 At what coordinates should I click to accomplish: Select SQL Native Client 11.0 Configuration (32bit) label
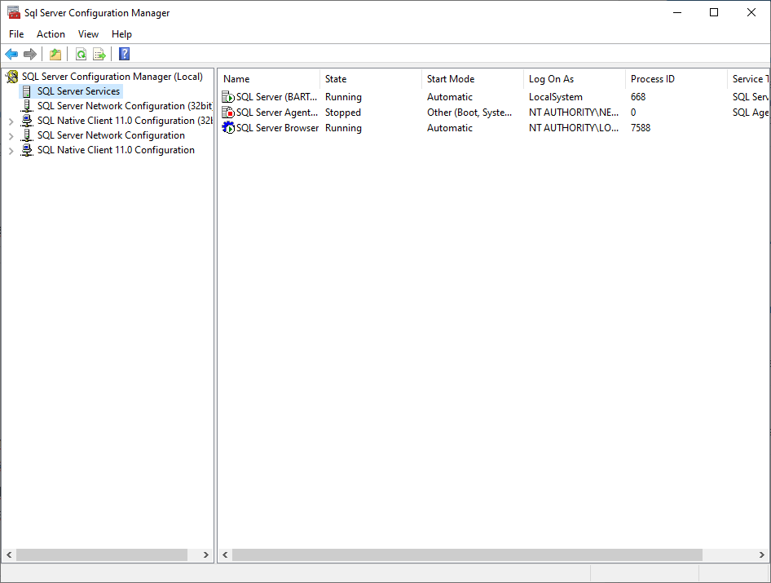(125, 121)
